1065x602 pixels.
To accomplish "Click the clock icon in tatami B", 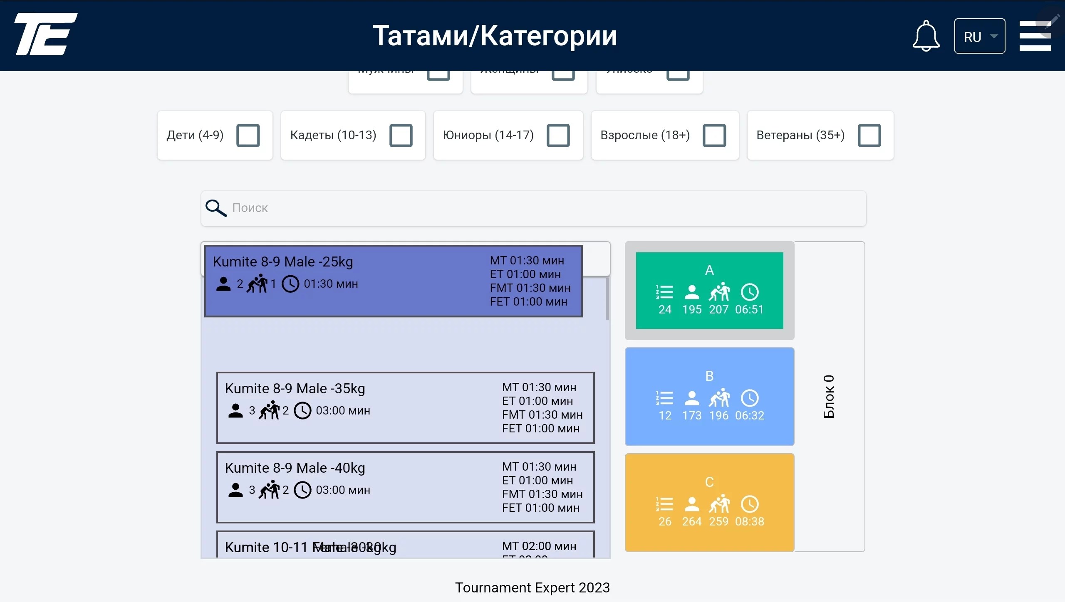I will [x=750, y=398].
